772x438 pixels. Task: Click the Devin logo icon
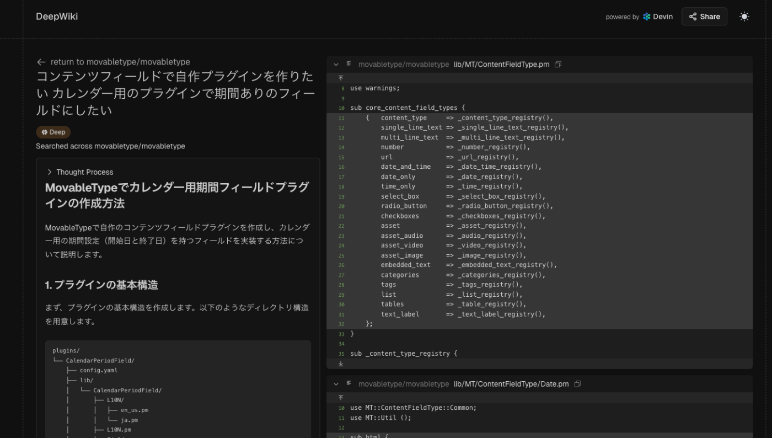coord(647,17)
